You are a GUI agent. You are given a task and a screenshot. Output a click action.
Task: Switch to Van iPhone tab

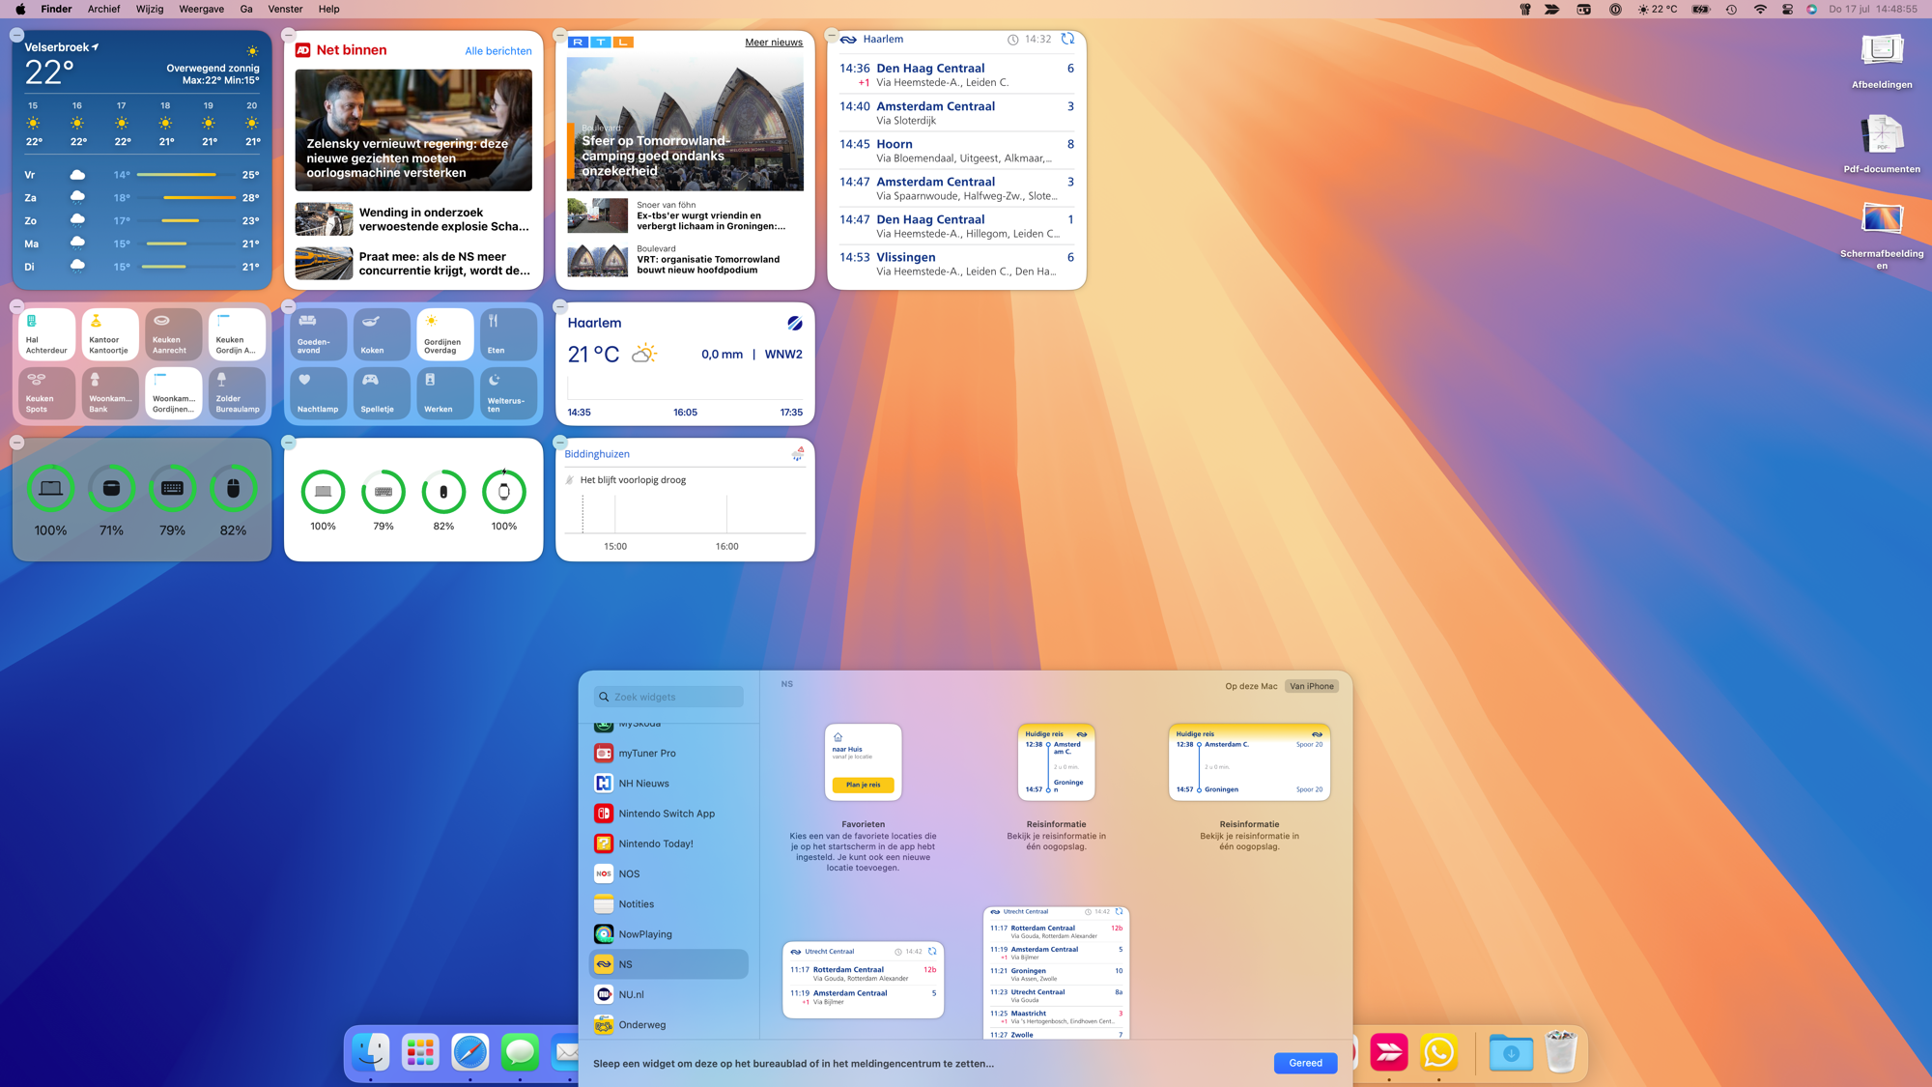[x=1312, y=686]
